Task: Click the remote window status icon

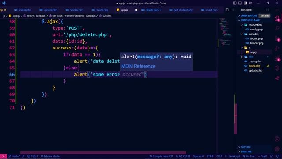Action: (x=4, y=156)
